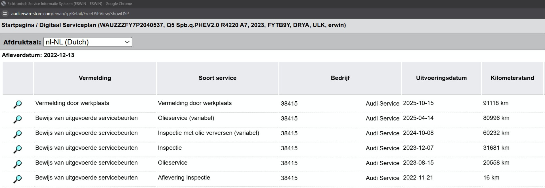Click the Inspectie met olie verversen entry
Image resolution: width=545 pixels, height=188 pixels.
(208, 133)
